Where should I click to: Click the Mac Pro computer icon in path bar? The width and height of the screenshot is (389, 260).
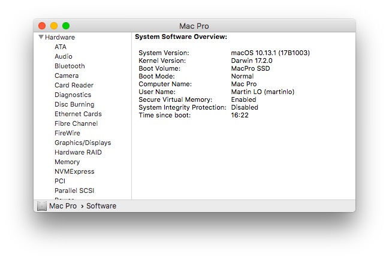(x=42, y=206)
